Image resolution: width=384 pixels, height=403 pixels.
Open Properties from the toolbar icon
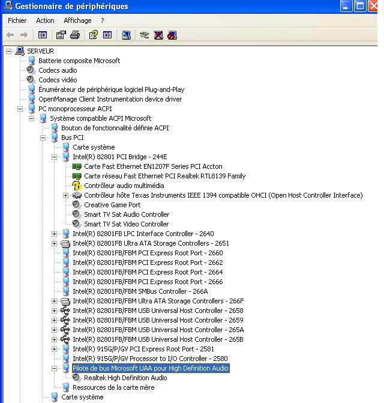pyautogui.click(x=61, y=35)
